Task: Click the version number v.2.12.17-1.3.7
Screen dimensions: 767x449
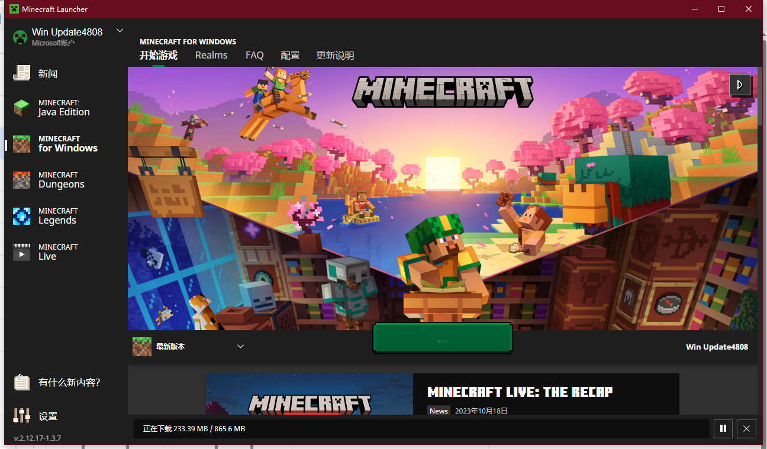Action: click(x=37, y=438)
